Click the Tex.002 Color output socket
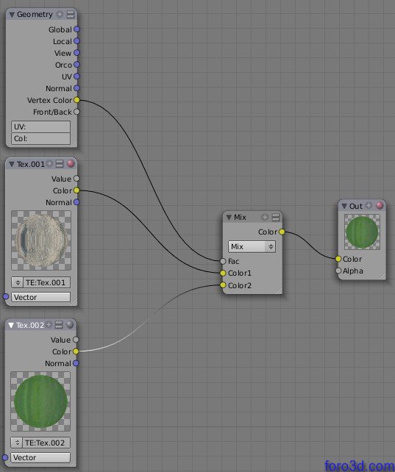Image resolution: width=395 pixels, height=472 pixels. coord(76,351)
